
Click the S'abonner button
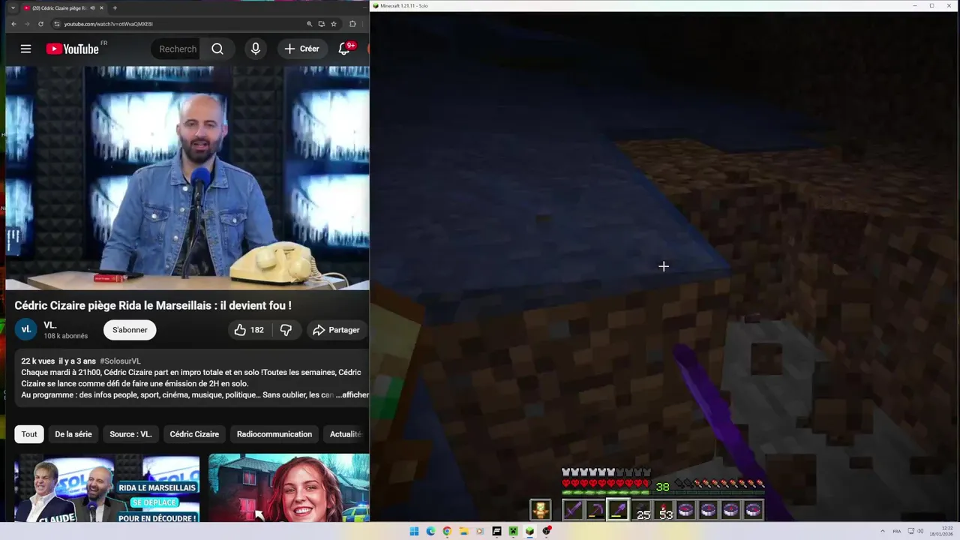coord(130,330)
